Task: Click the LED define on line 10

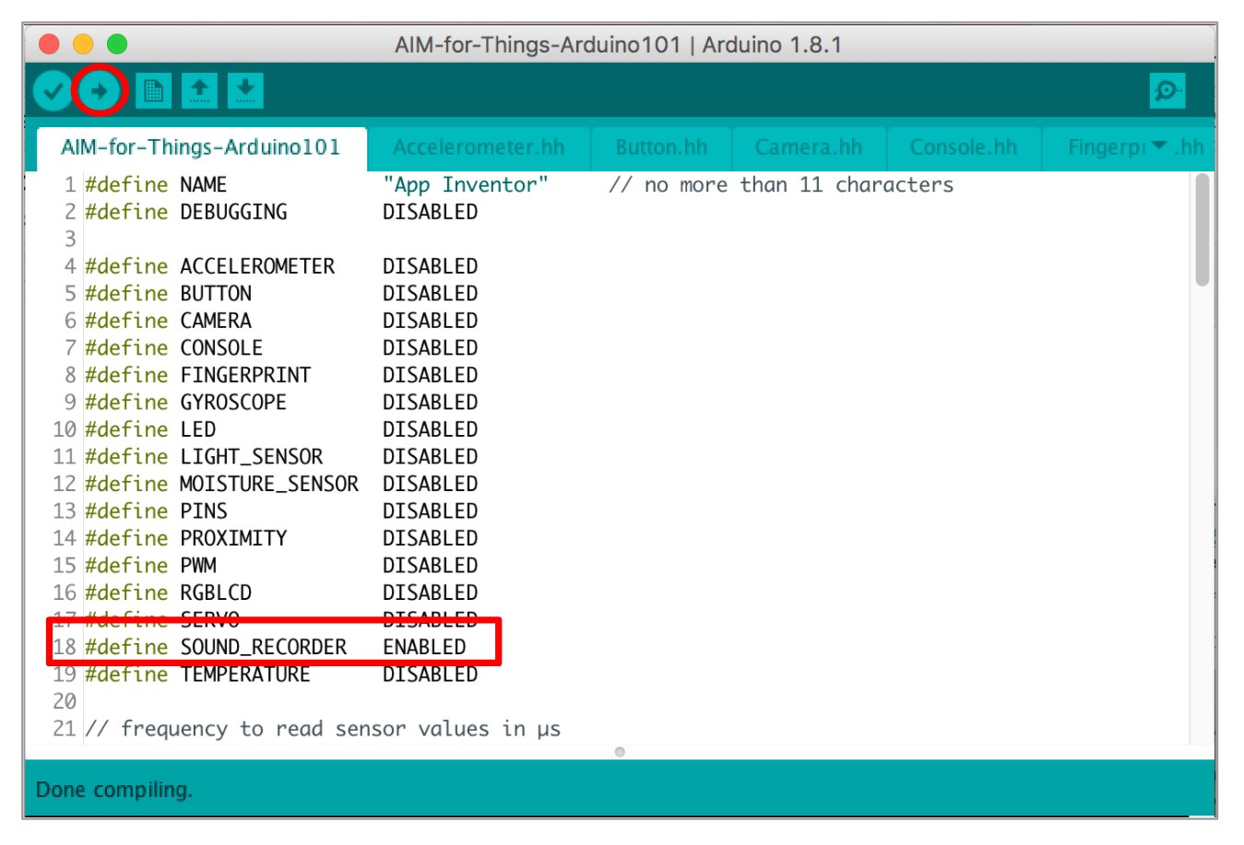Action: pos(198,429)
